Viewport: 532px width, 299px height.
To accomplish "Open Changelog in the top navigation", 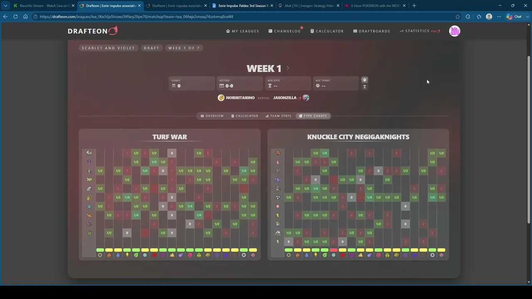I will (285, 31).
